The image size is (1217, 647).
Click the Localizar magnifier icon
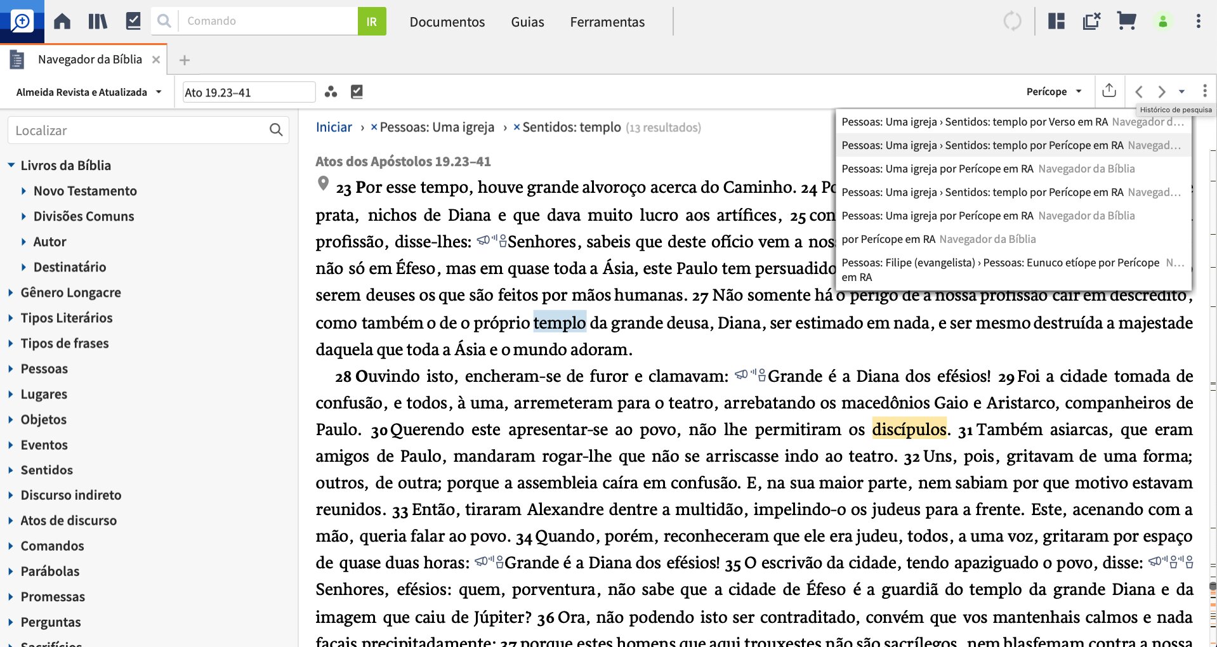click(276, 130)
